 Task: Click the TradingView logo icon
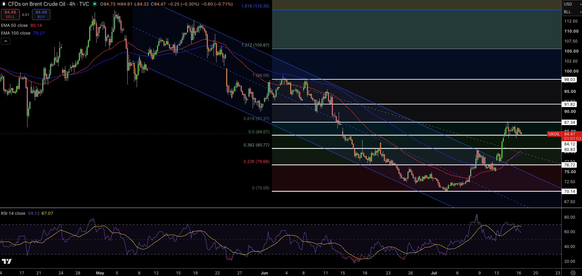point(6,261)
